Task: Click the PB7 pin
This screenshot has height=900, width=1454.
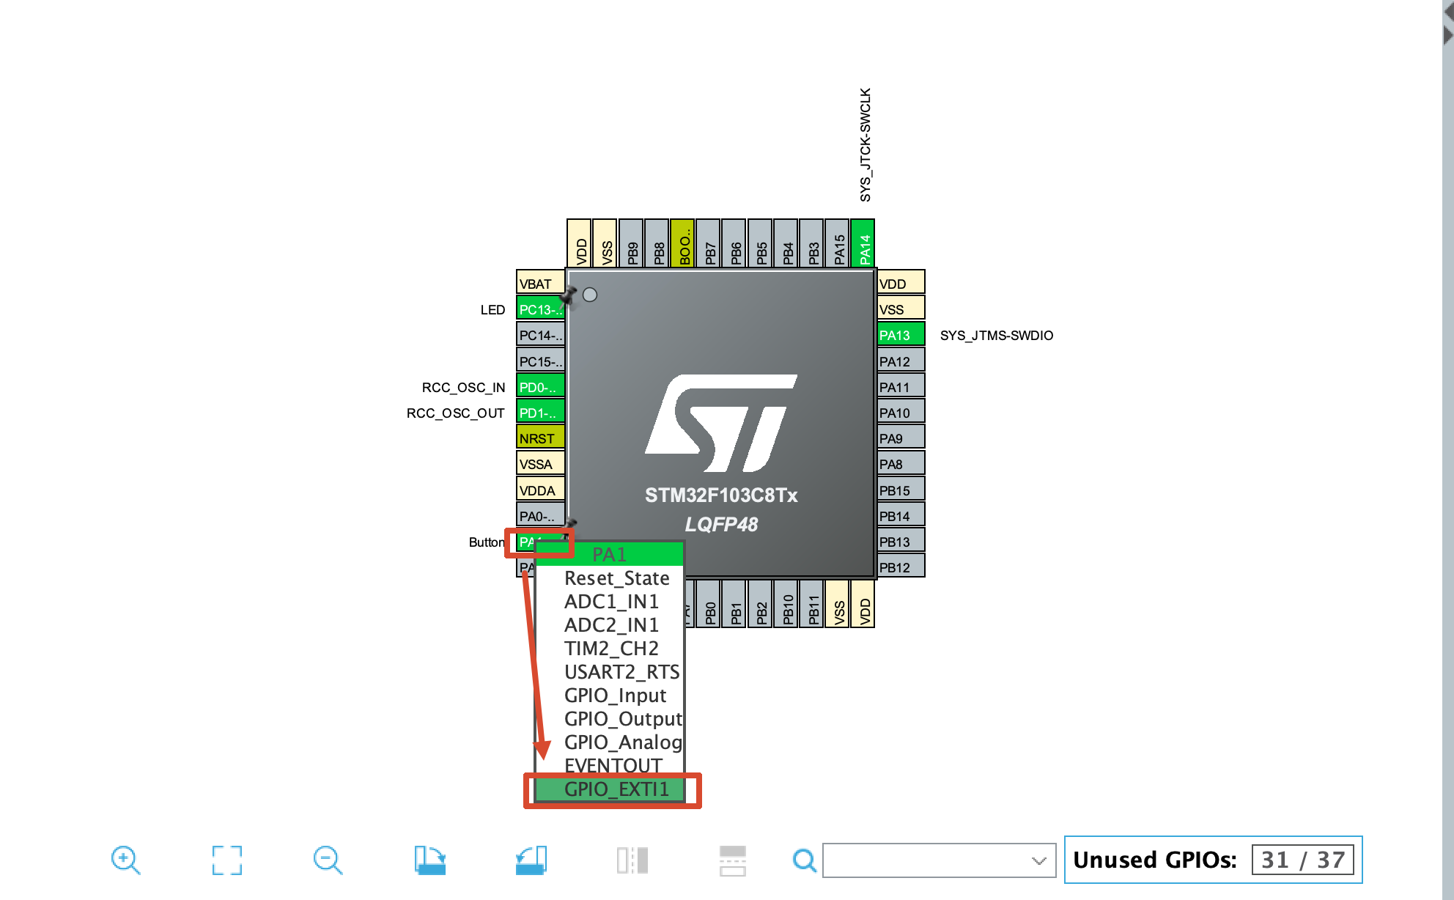Action: [x=709, y=243]
